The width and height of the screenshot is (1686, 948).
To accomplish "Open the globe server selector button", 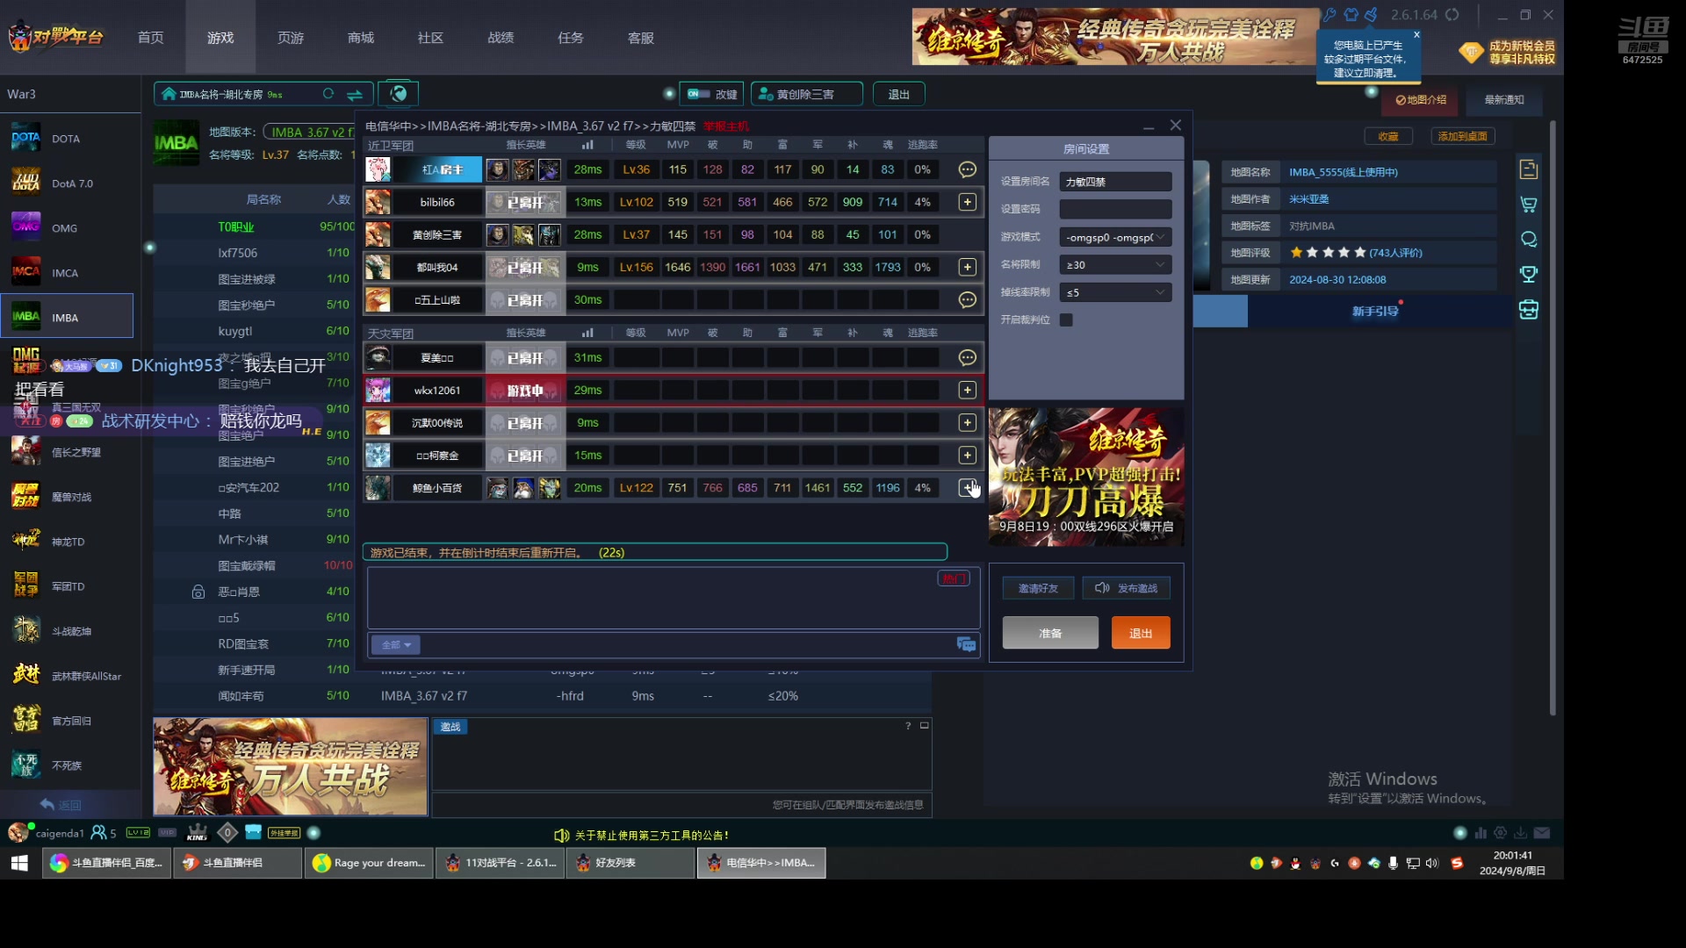I will 399,94.
